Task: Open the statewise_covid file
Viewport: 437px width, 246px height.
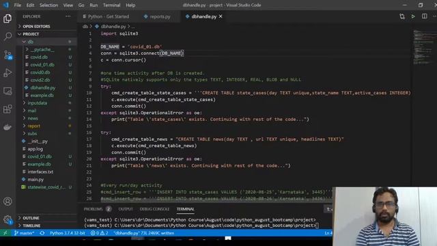Action: pyautogui.click(x=46, y=187)
